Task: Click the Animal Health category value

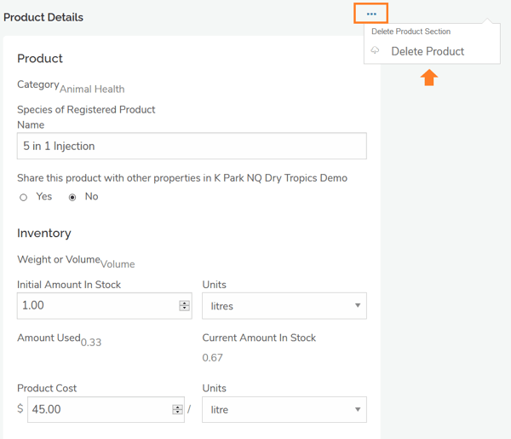Action: coord(92,89)
